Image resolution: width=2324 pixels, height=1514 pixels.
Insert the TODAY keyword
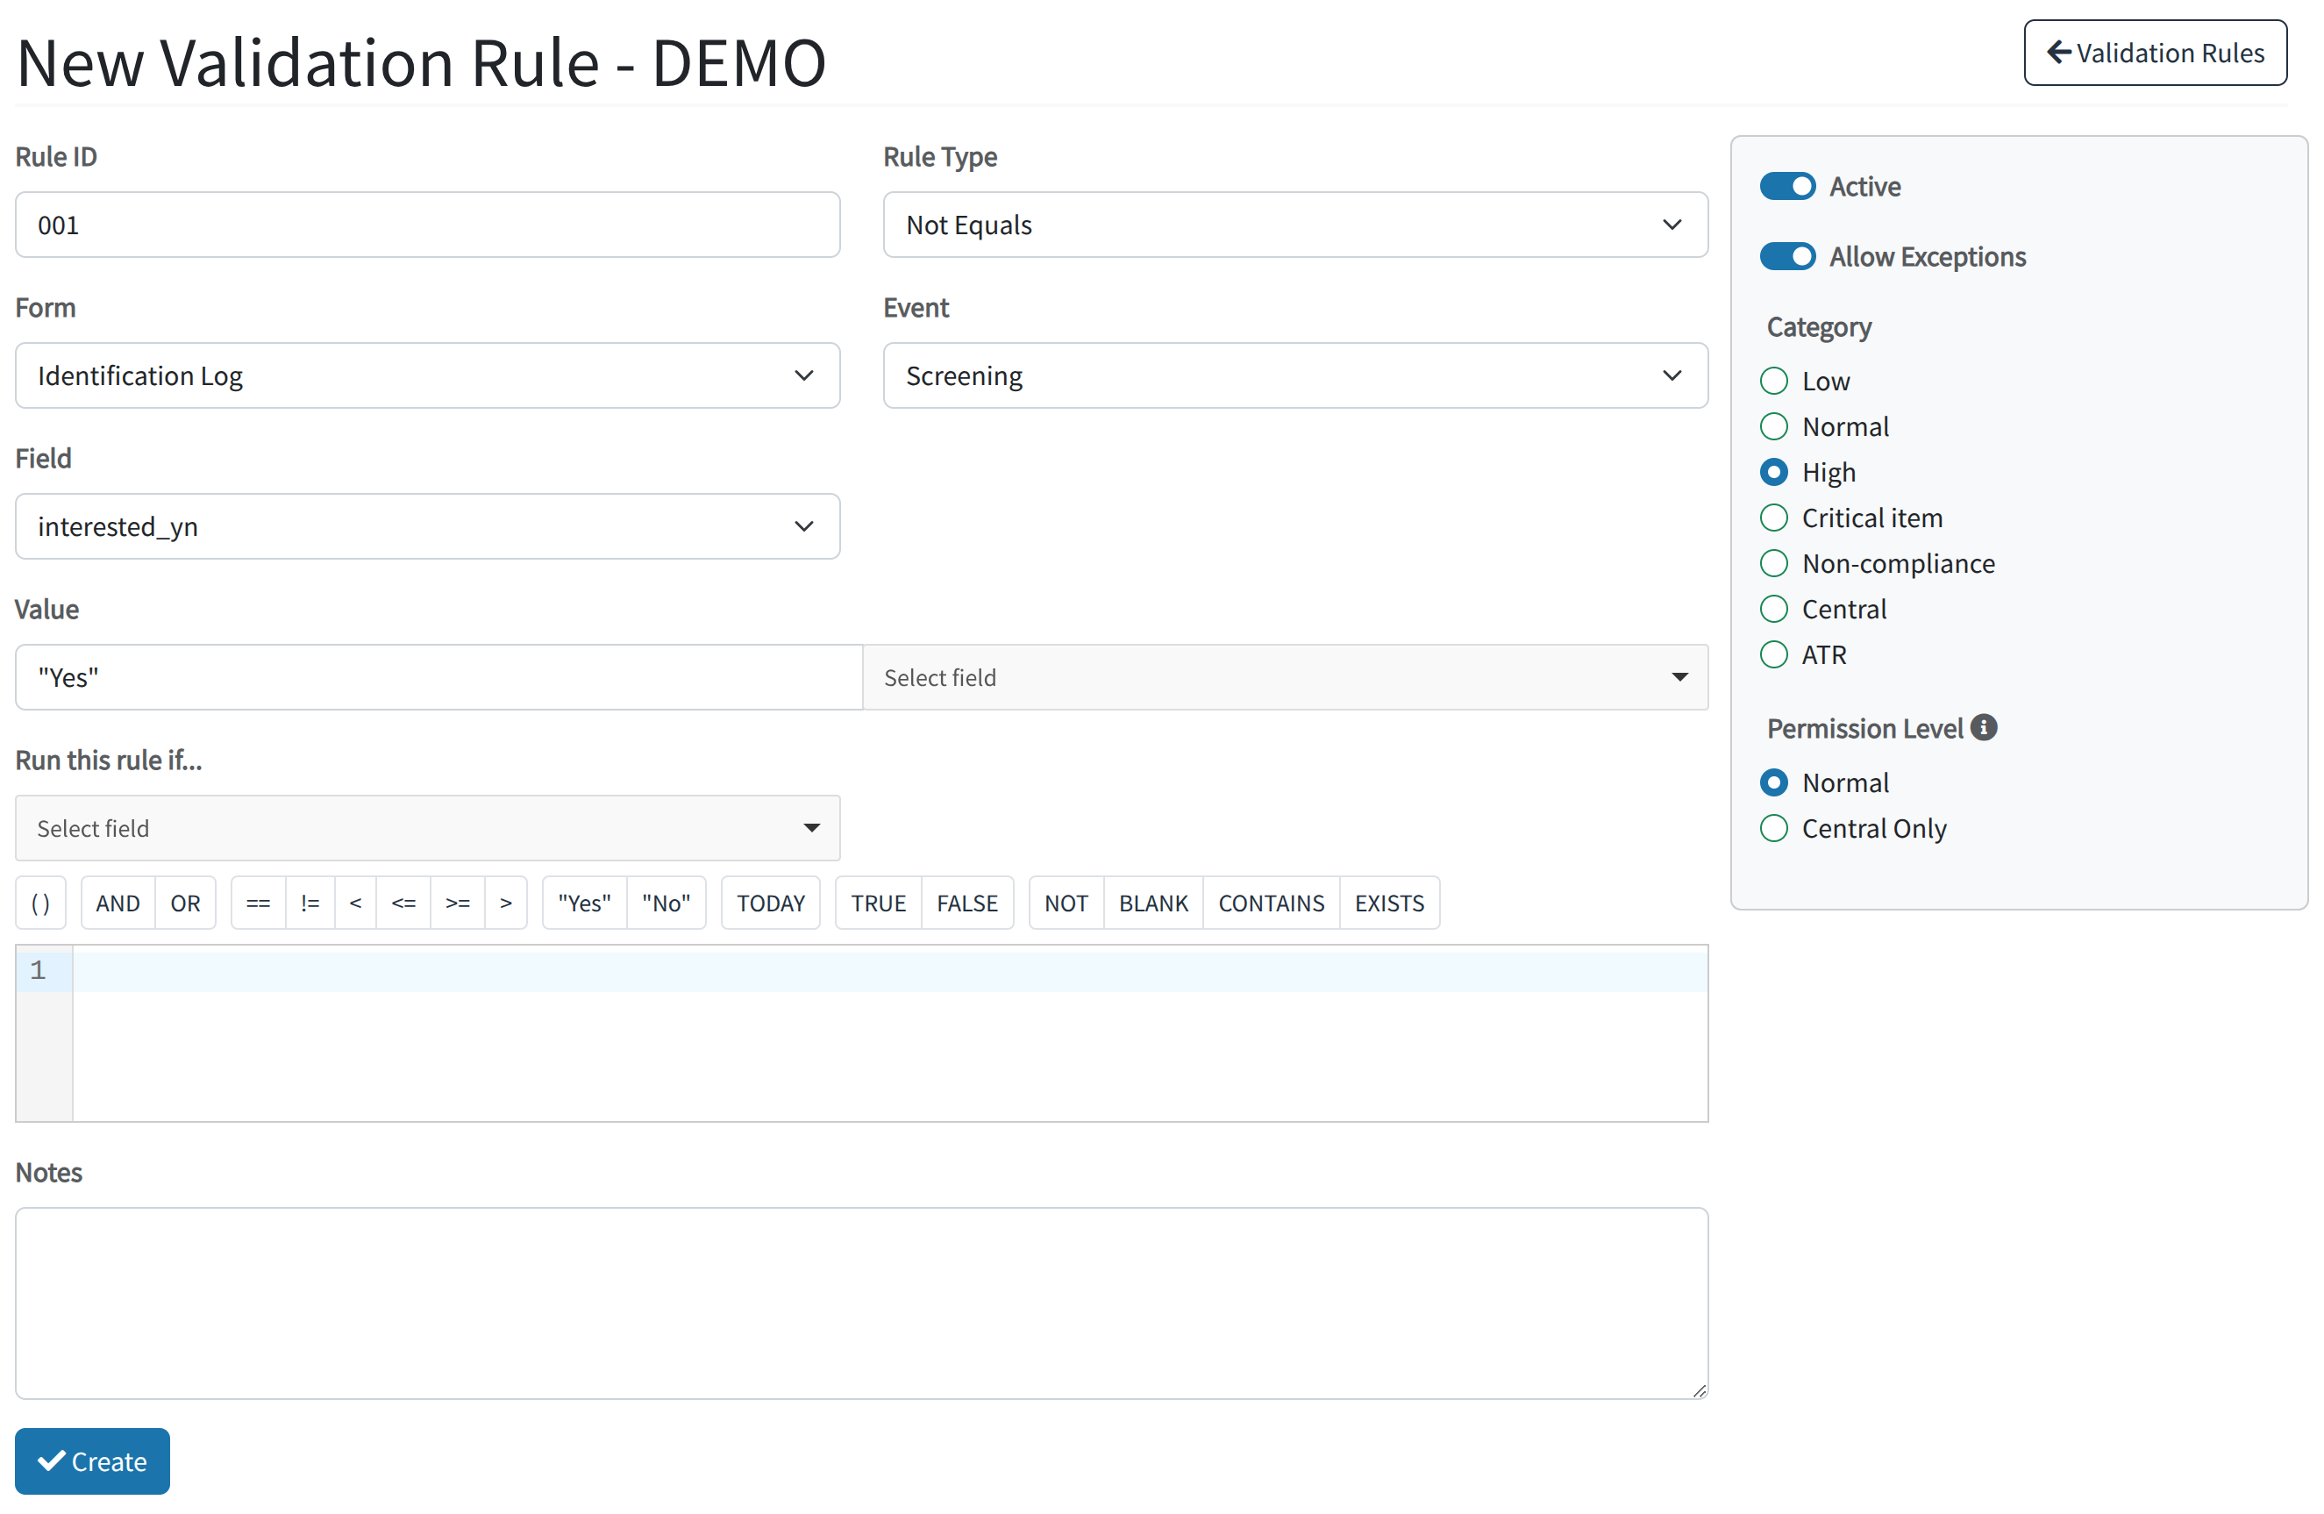point(771,903)
